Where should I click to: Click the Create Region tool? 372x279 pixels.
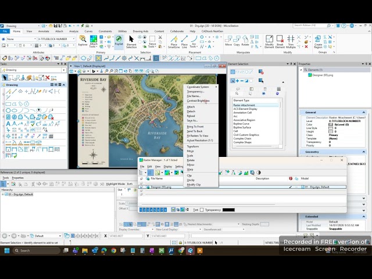pyautogui.click(x=318, y=42)
